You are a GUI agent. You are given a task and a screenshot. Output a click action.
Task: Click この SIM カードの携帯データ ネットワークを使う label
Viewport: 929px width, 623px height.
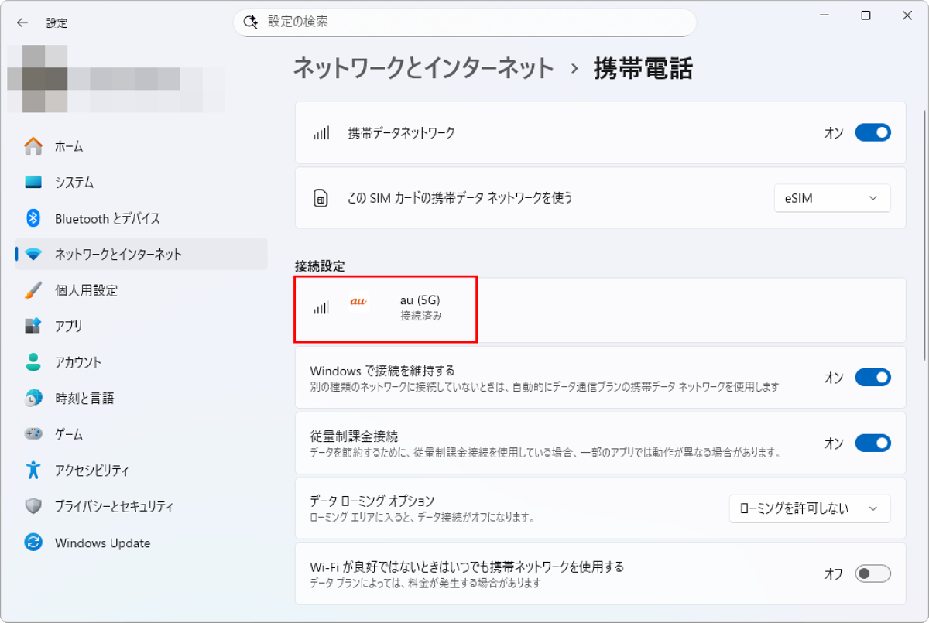click(x=461, y=198)
